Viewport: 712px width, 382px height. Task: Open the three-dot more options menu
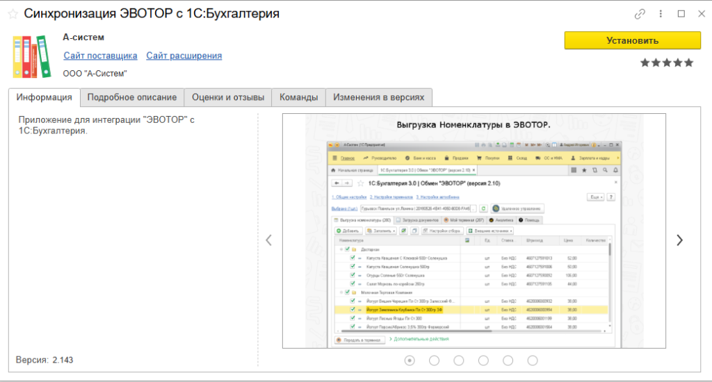pos(661,14)
